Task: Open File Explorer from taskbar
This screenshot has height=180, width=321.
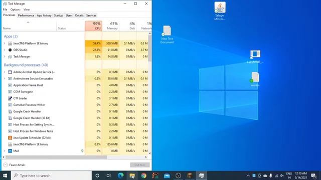Action: (132, 175)
